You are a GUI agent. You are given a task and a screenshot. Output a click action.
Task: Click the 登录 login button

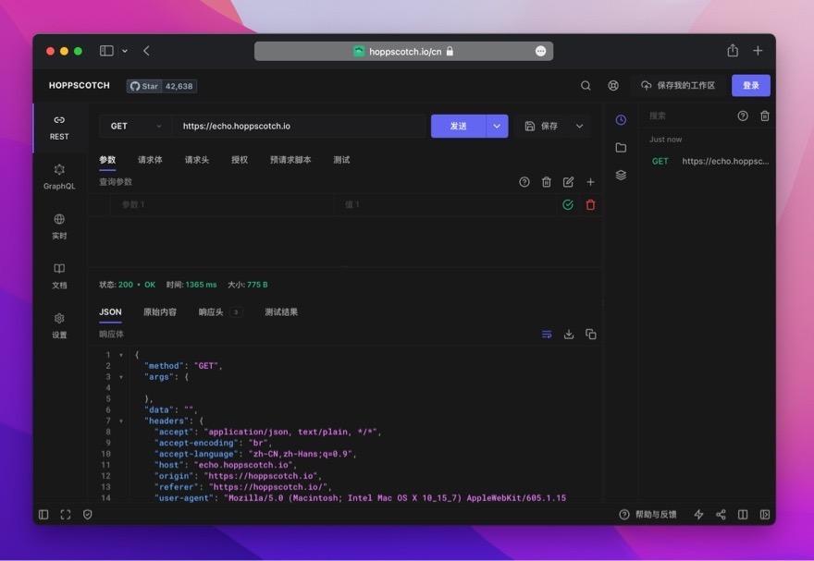click(x=751, y=86)
